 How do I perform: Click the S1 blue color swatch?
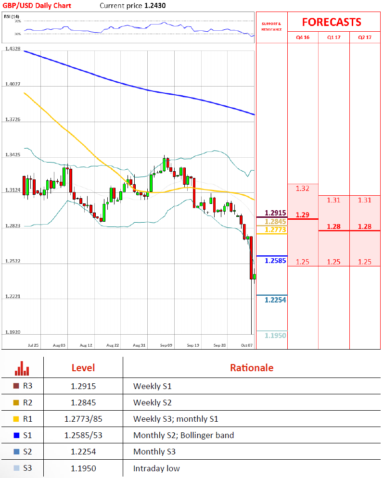click(16, 435)
